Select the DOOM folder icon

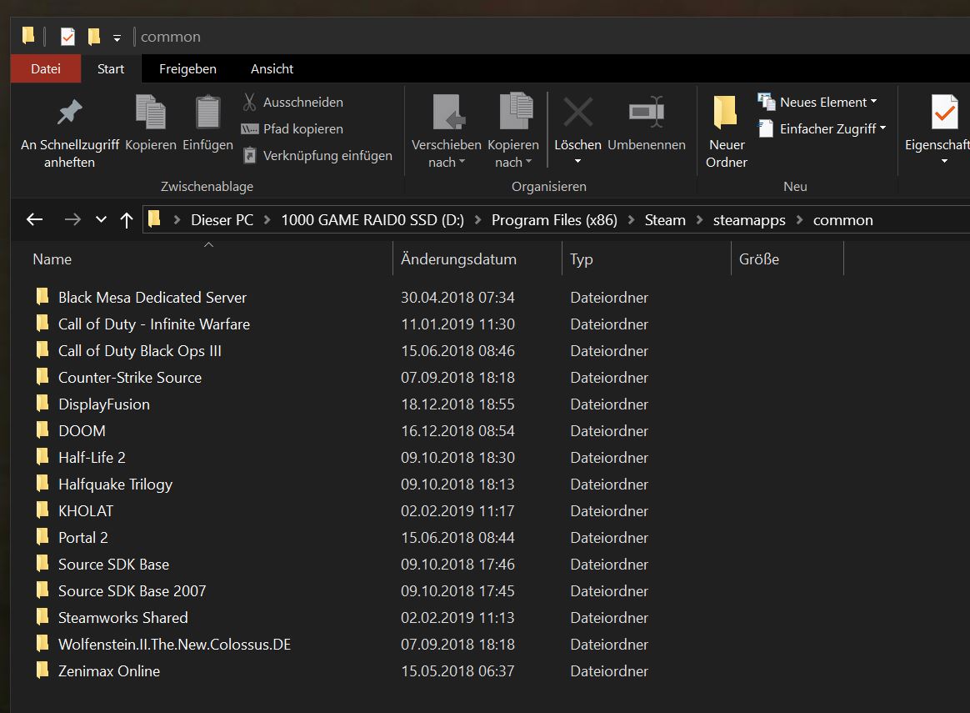[42, 429]
